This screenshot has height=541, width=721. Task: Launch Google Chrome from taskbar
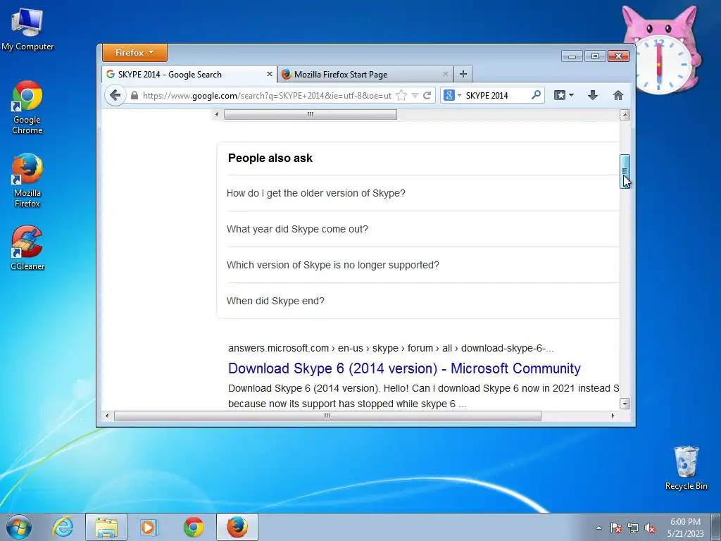[x=194, y=527]
